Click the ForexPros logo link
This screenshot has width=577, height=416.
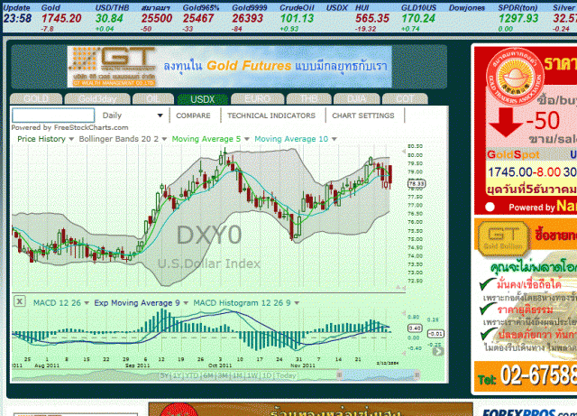pos(529,412)
